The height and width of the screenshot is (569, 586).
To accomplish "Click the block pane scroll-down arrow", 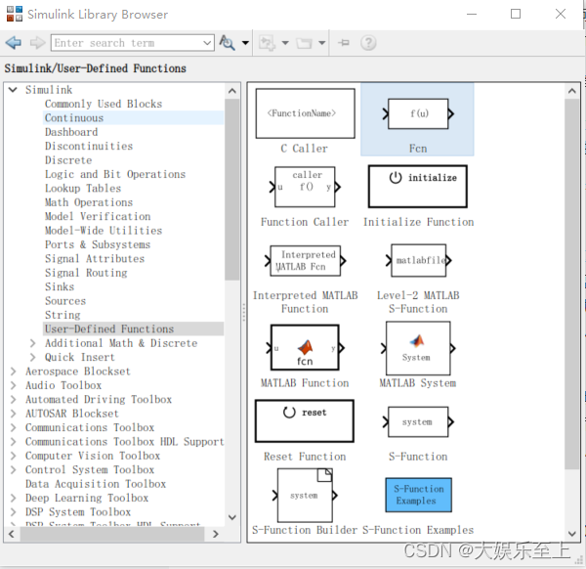I will coord(571,534).
